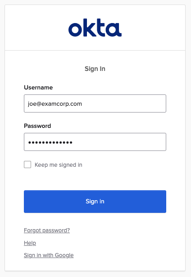The width and height of the screenshot is (191, 277).
Task: Click the Keep me signed in label text
Action: [59, 165]
